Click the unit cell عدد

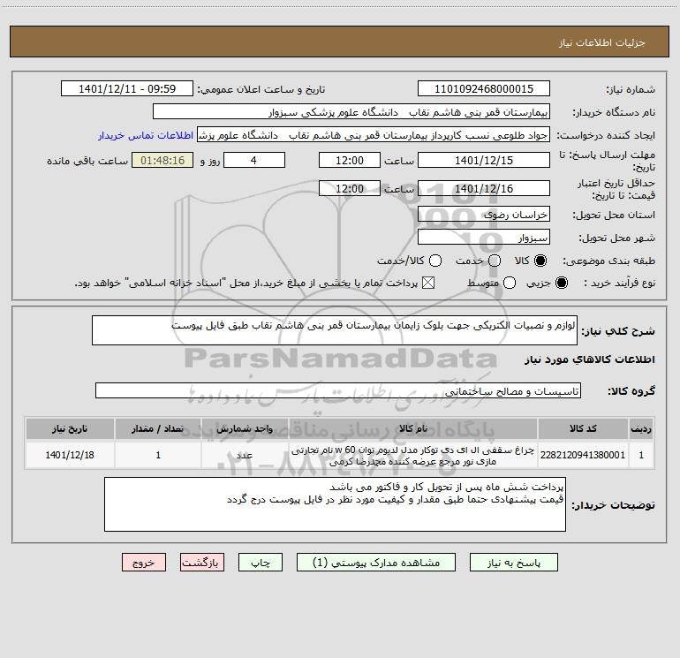click(x=245, y=455)
